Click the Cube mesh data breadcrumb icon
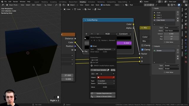189x106 pixels. coord(75,9)
